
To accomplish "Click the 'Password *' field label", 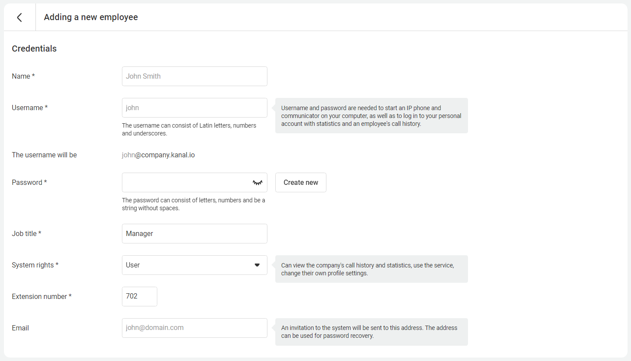I will point(29,183).
